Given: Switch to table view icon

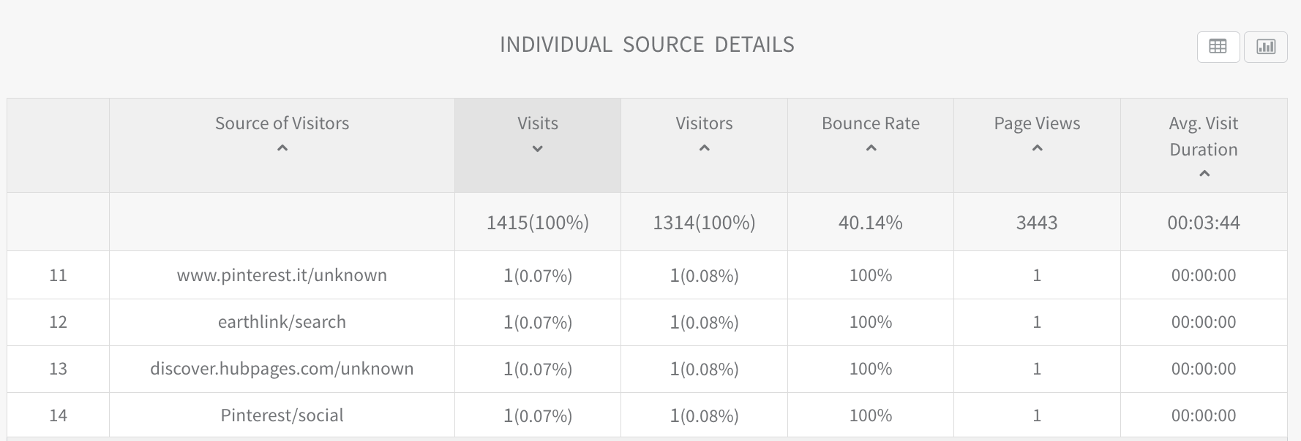Looking at the screenshot, I should click(1218, 47).
